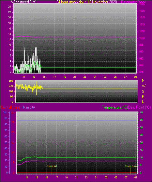The width and height of the screenshot is (152, 182).
Task: Click the 40 temperature scale value
Action: tap(141, 112)
